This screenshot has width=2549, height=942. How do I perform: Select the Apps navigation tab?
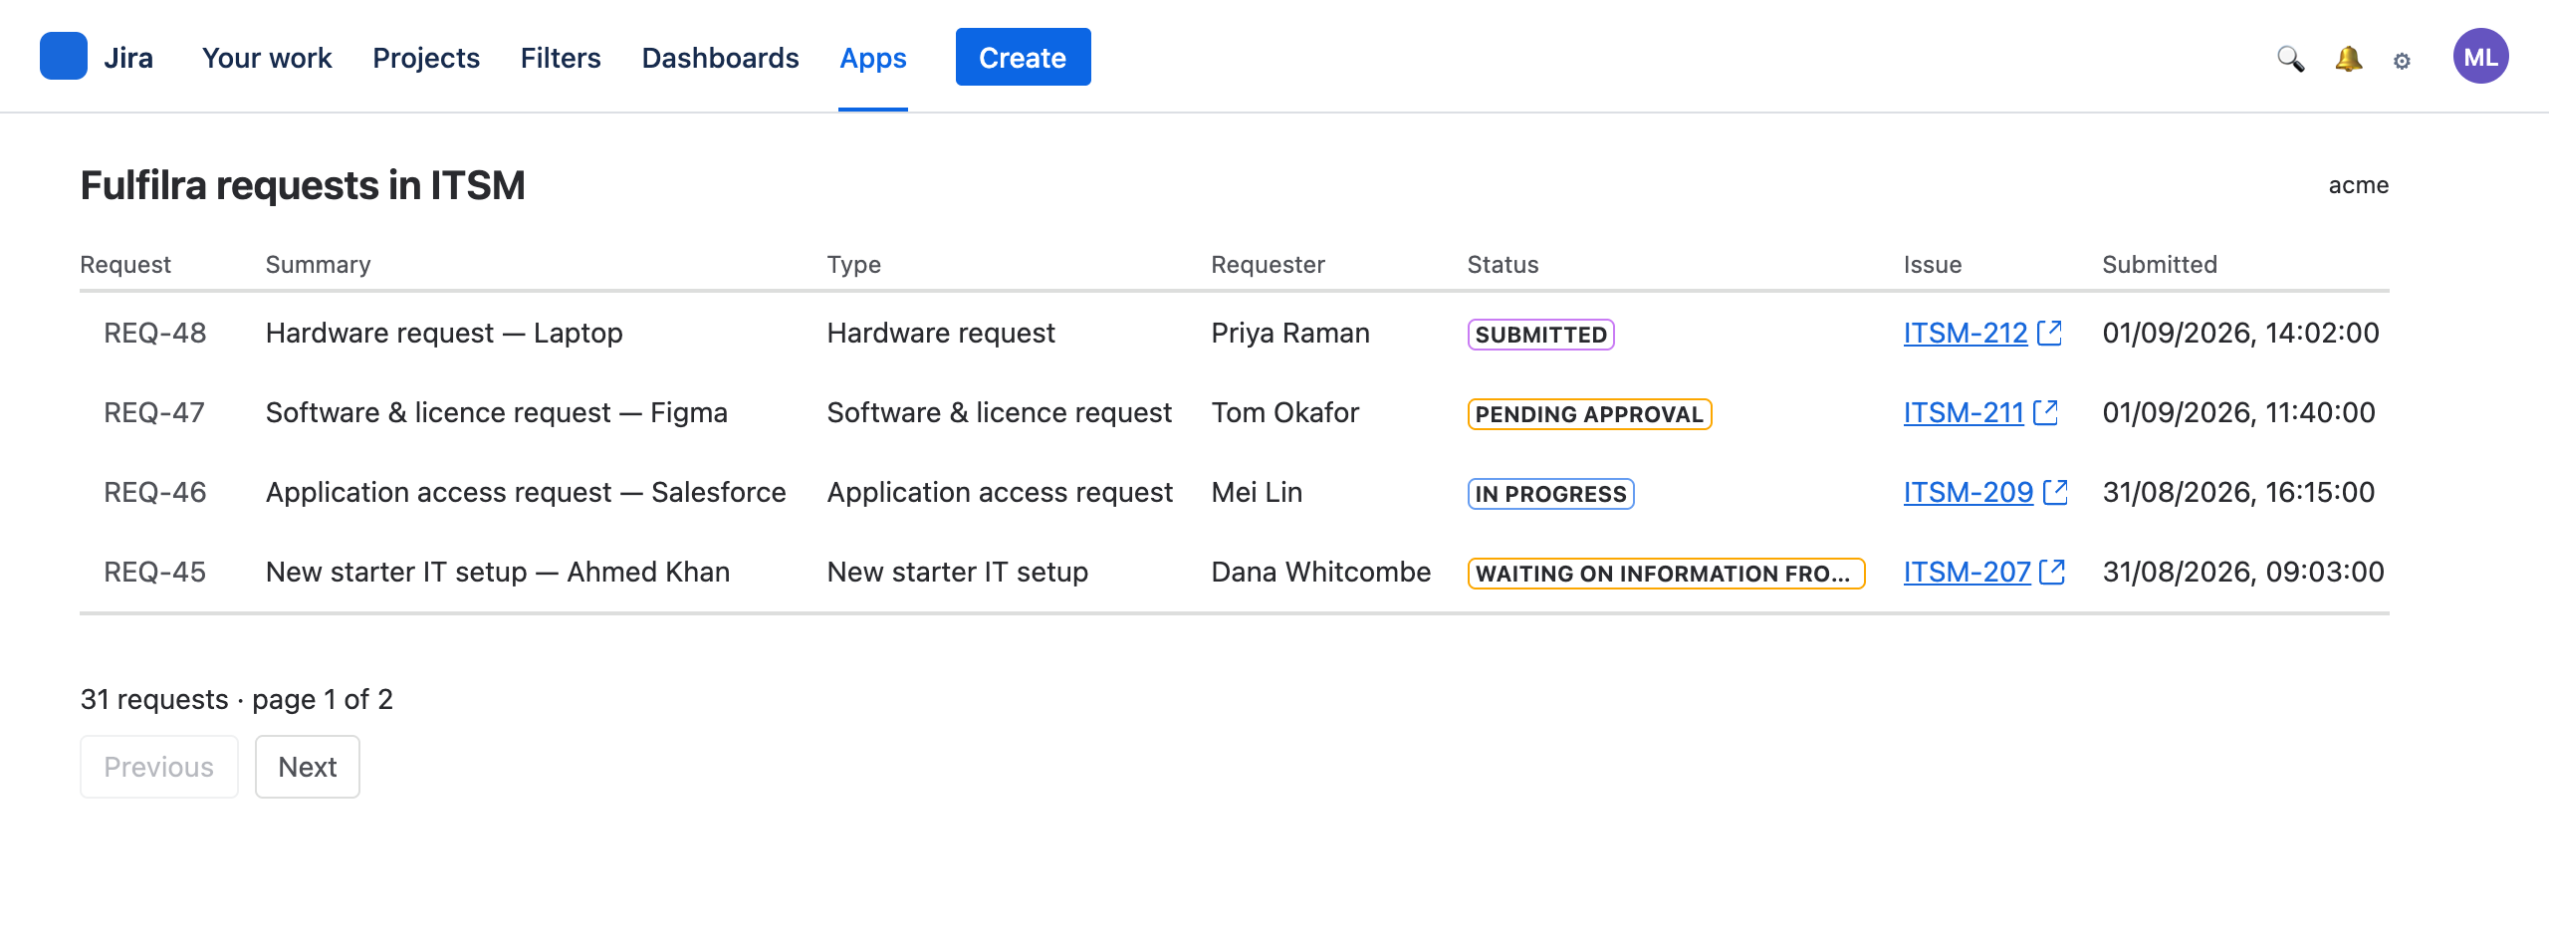[x=873, y=58]
